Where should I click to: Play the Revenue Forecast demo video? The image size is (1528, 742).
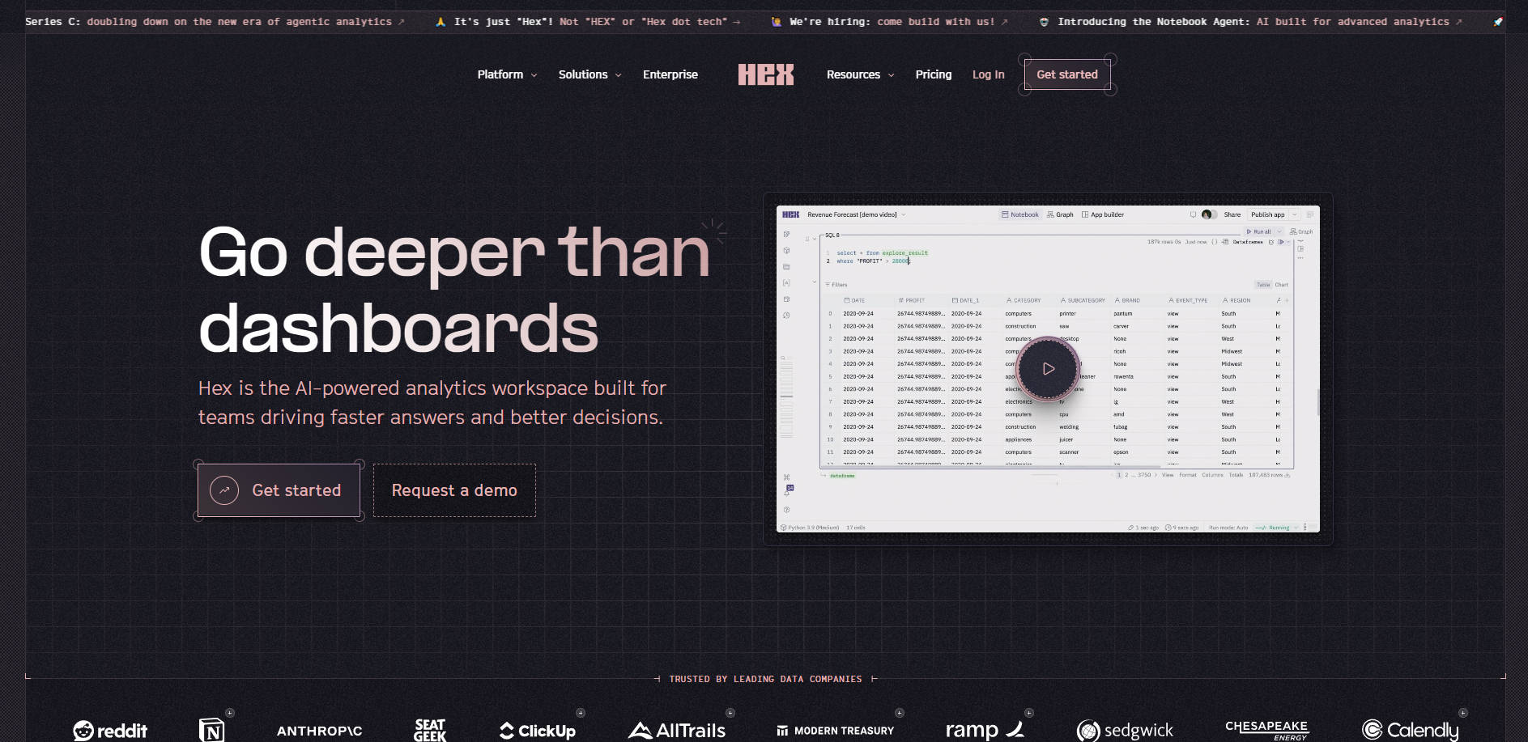pyautogui.click(x=1048, y=369)
